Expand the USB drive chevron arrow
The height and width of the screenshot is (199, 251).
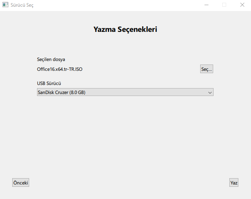210,92
